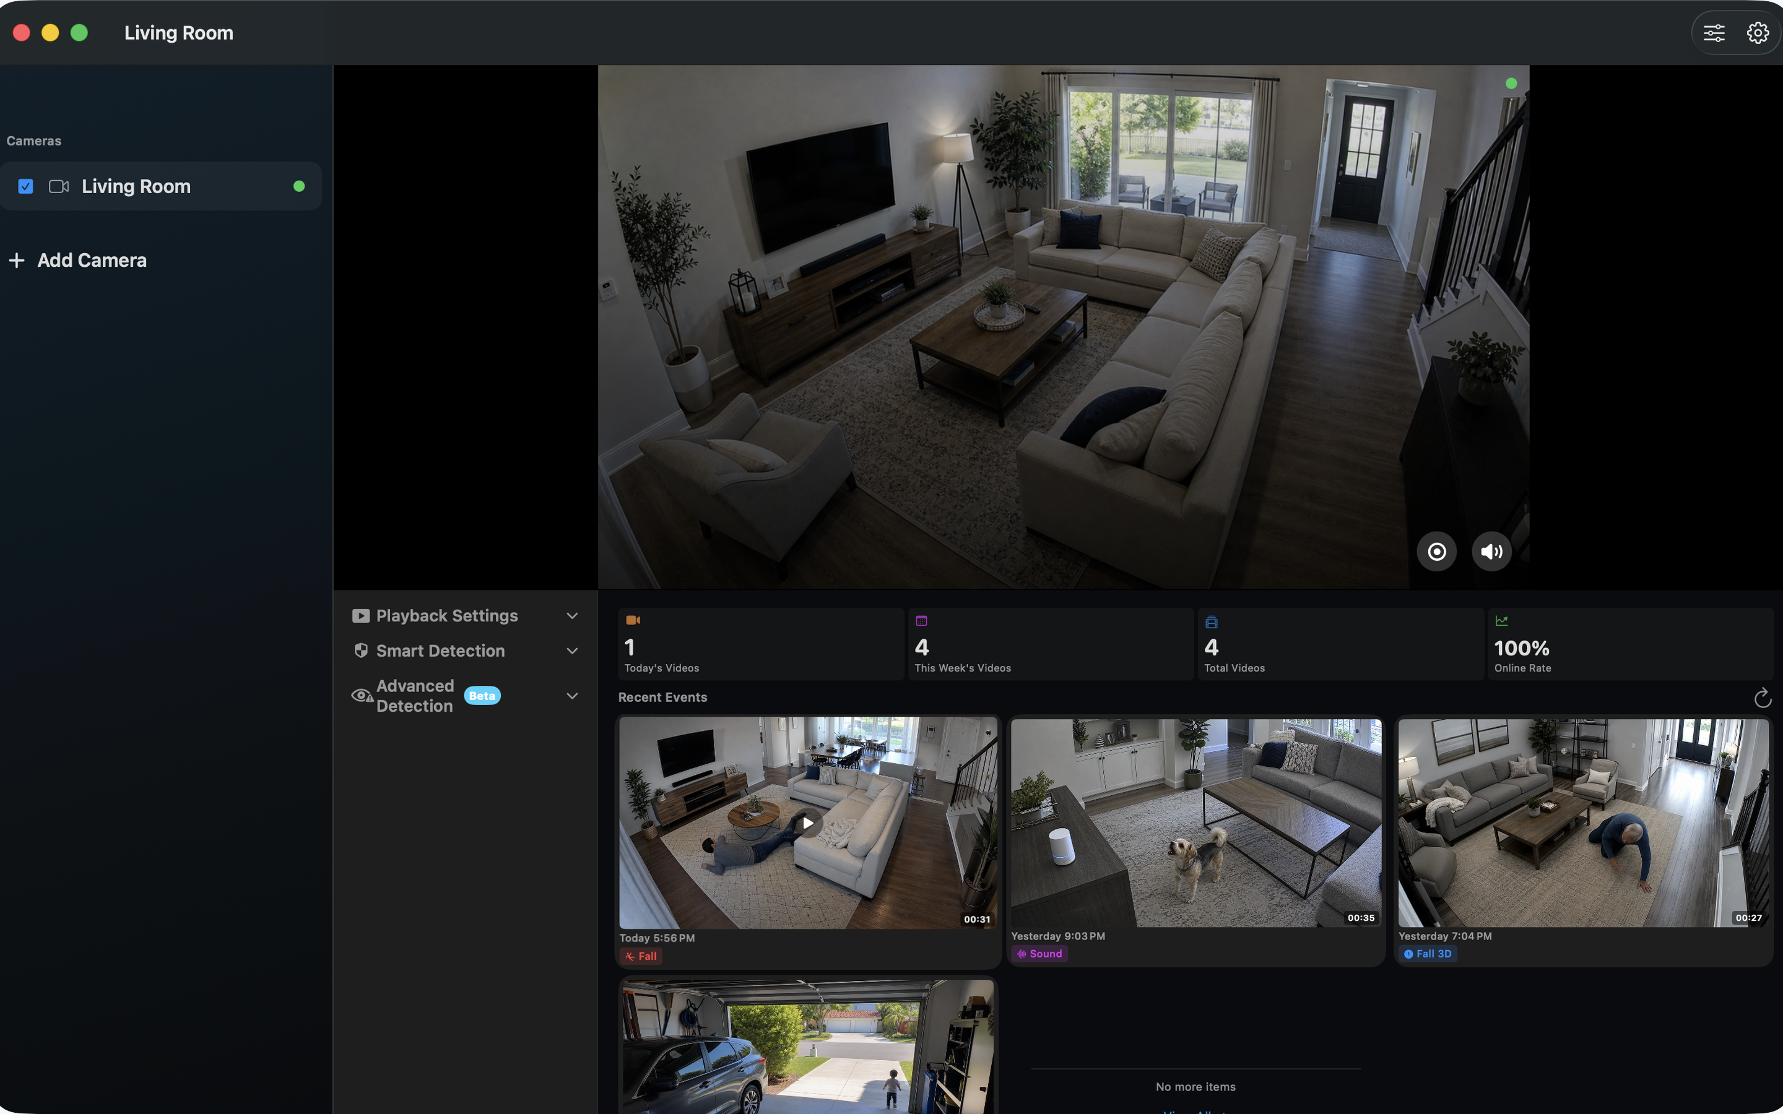
Task: Click the Cameras sidebar heading
Action: [34, 140]
